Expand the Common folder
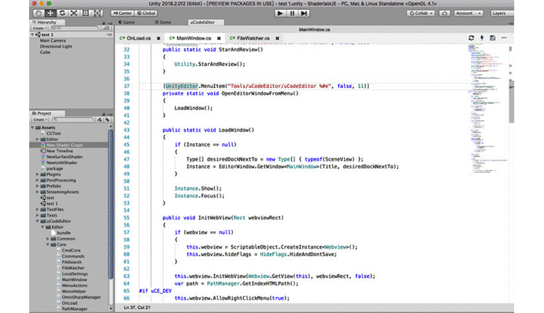This screenshot has width=544, height=313. click(x=48, y=239)
